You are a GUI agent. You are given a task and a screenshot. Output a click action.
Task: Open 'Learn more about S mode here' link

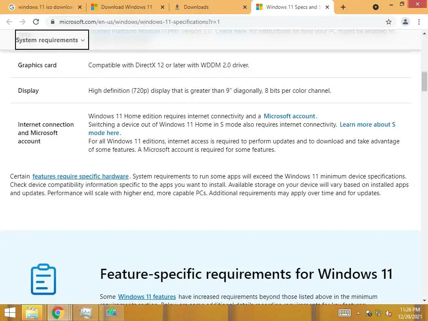point(242,129)
